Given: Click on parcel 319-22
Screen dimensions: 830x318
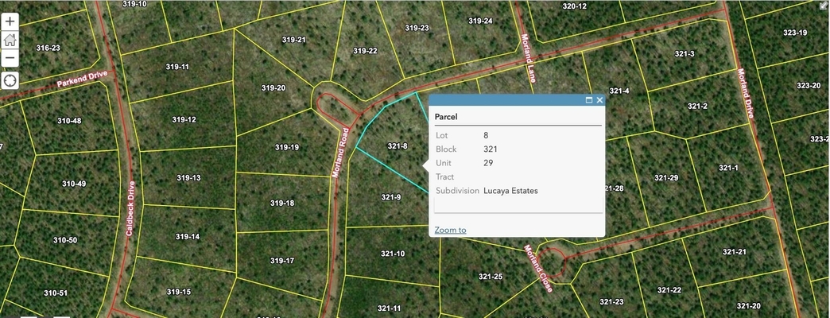Looking at the screenshot, I should tap(365, 51).
